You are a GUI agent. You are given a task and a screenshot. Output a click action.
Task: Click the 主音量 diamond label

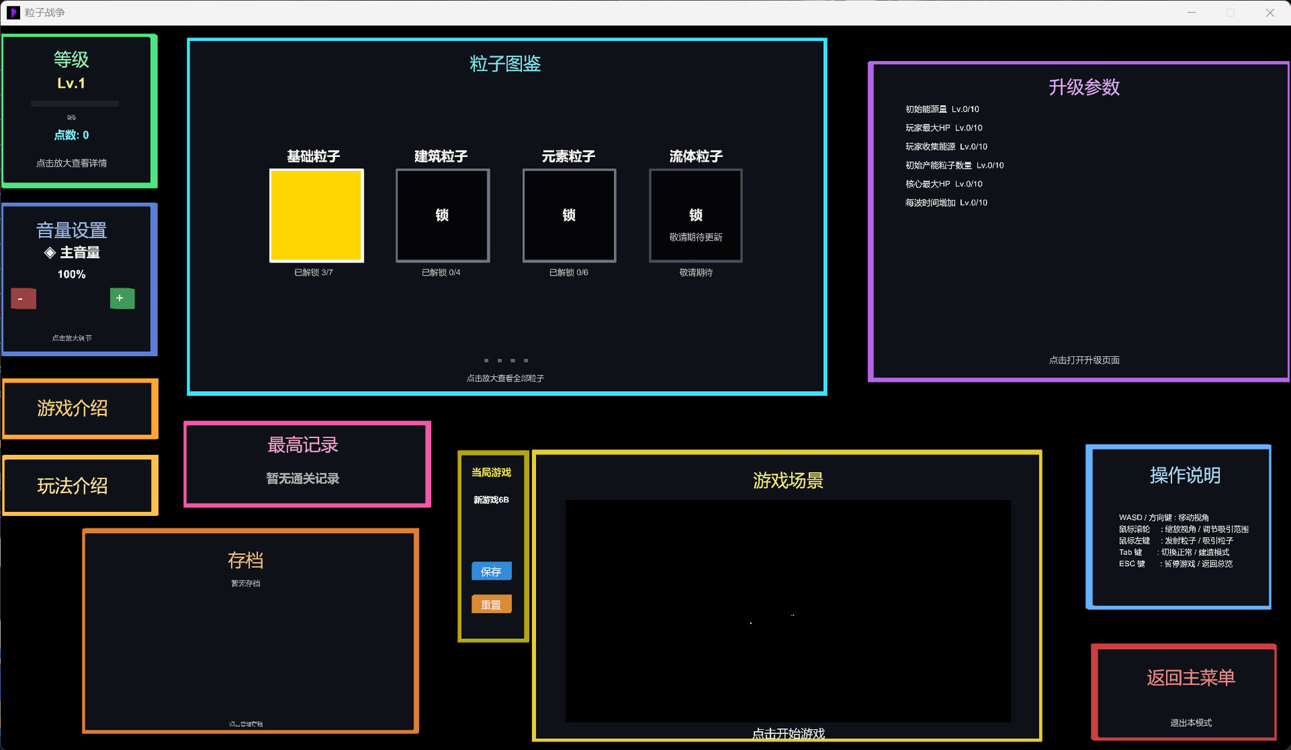click(x=72, y=253)
